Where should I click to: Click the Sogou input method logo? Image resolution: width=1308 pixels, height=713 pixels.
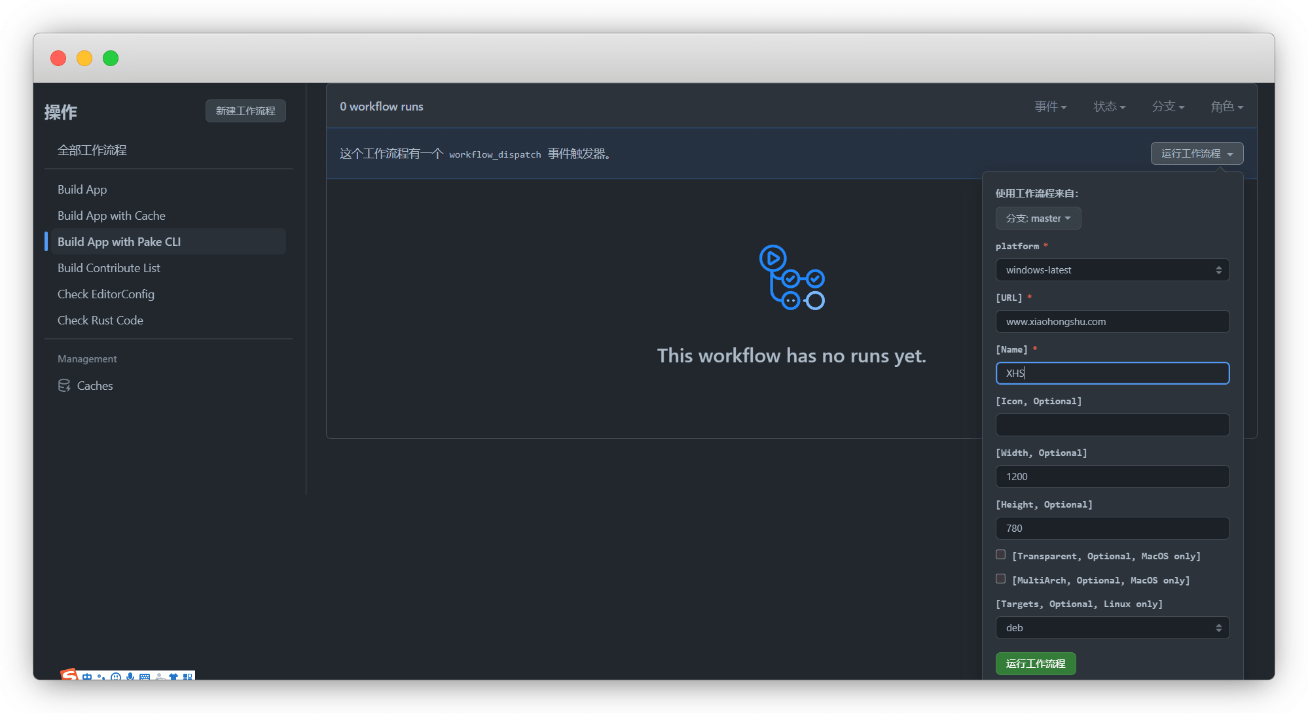coord(69,675)
